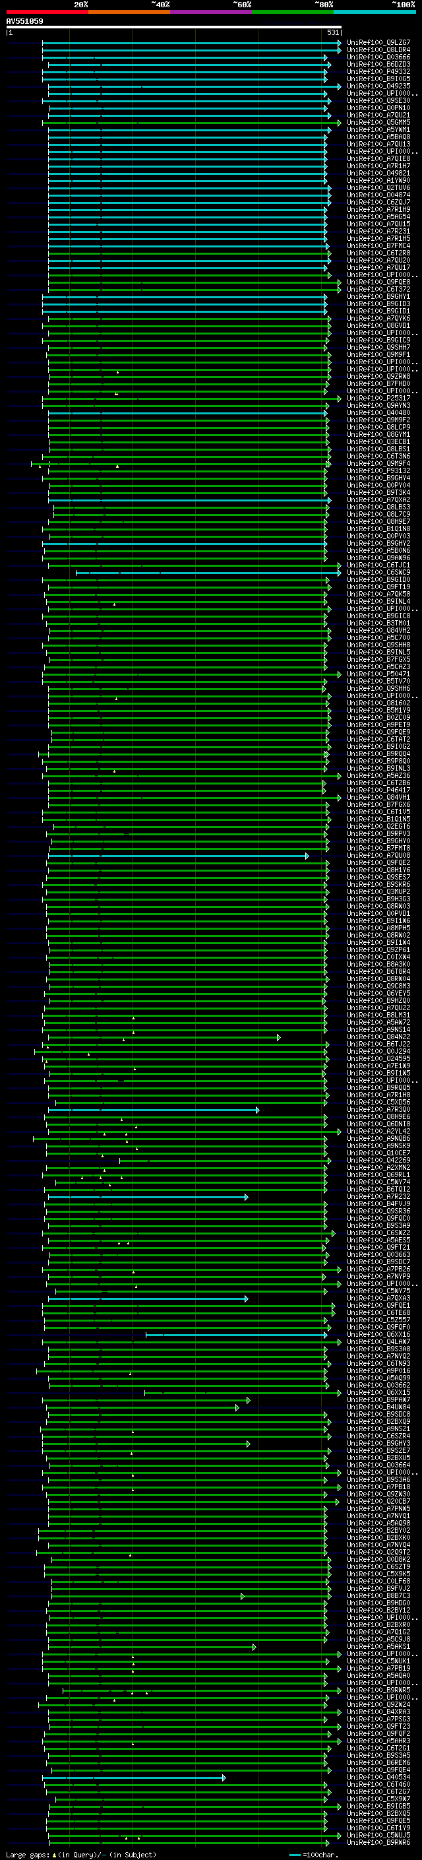The width and height of the screenshot is (422, 1860).
Task: Select hit label UniRef100_A5AKS1
Action: (x=378, y=1647)
